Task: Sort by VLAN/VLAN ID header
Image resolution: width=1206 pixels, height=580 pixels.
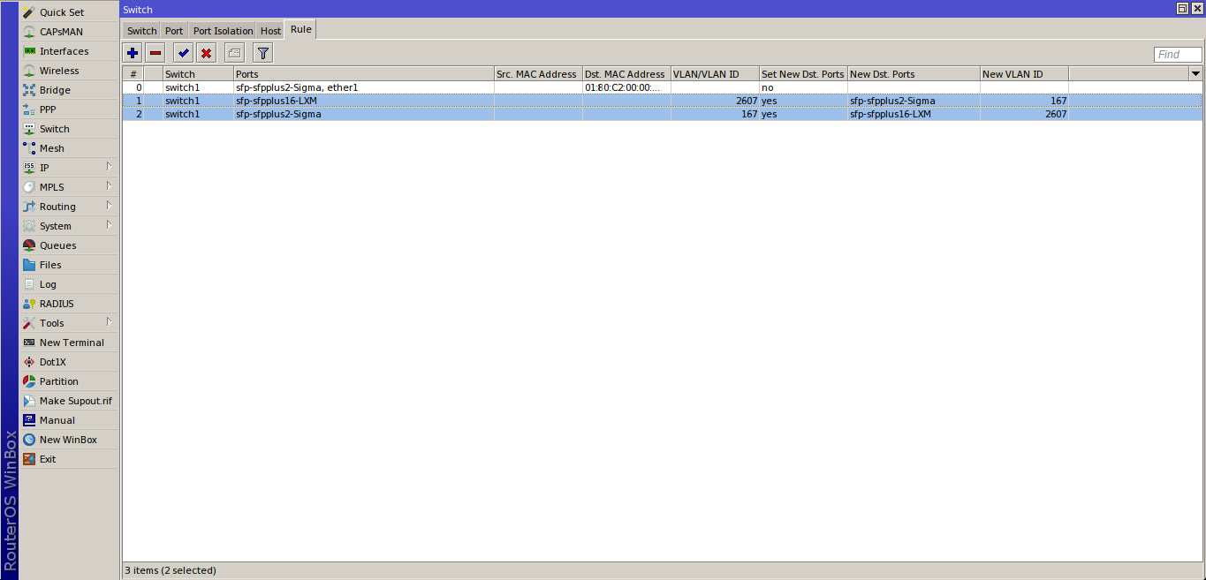Action: (x=715, y=74)
